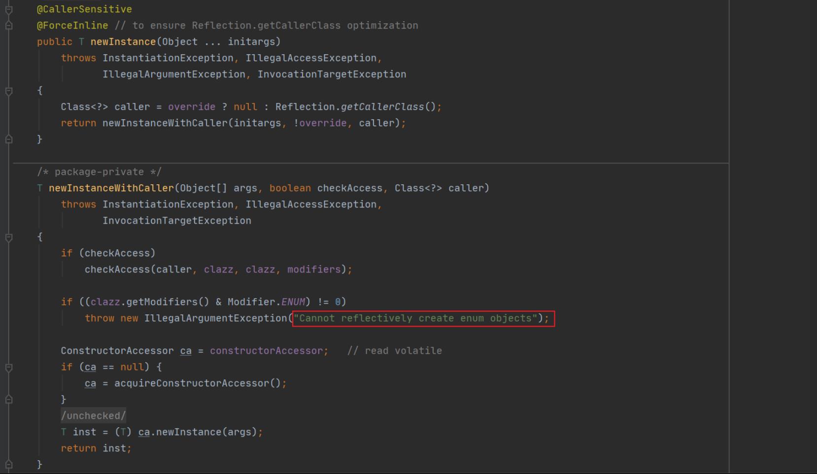Collapse the 'if (ca == null)' block
The width and height of the screenshot is (817, 474).
pos(9,367)
